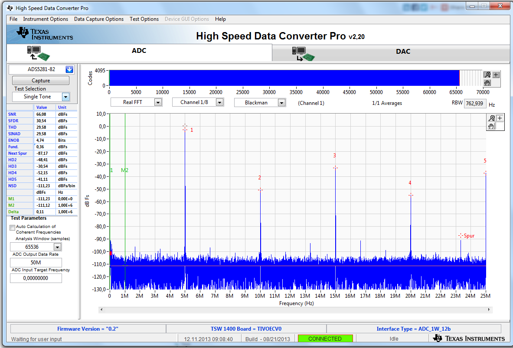Select the zoom tool on the Codes graph
Image resolution: width=513 pixels, height=348 pixels.
tap(487, 75)
